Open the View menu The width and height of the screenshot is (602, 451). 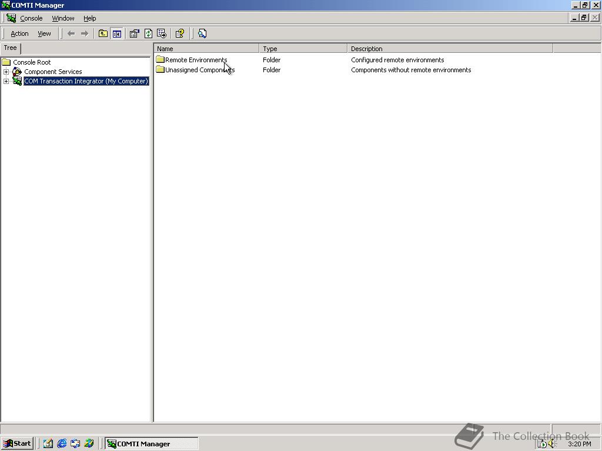(x=44, y=33)
